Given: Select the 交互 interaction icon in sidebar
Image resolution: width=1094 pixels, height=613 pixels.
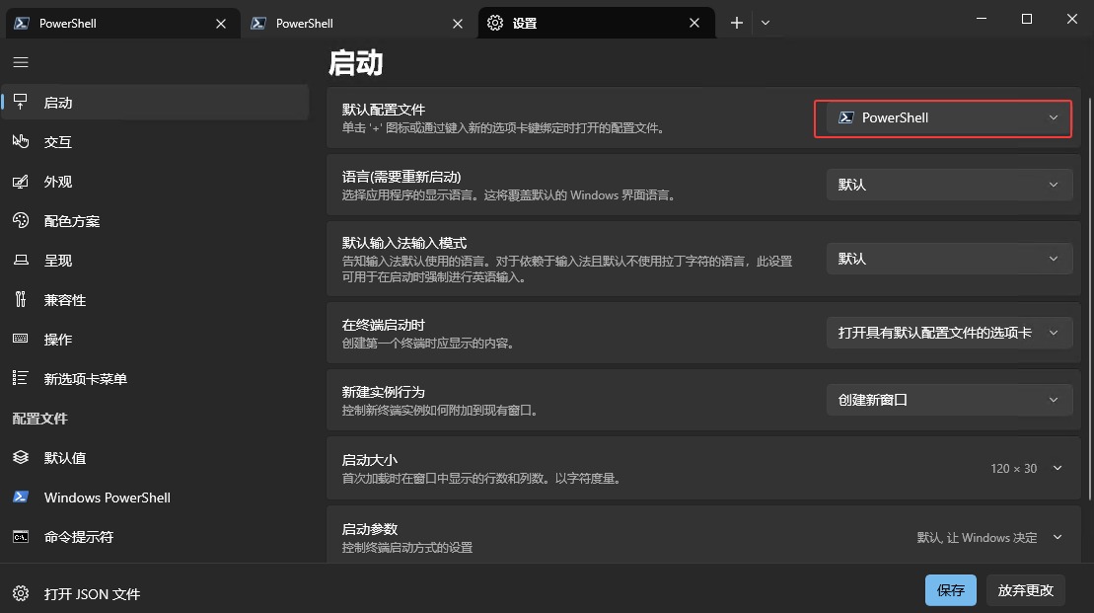Looking at the screenshot, I should [21, 142].
